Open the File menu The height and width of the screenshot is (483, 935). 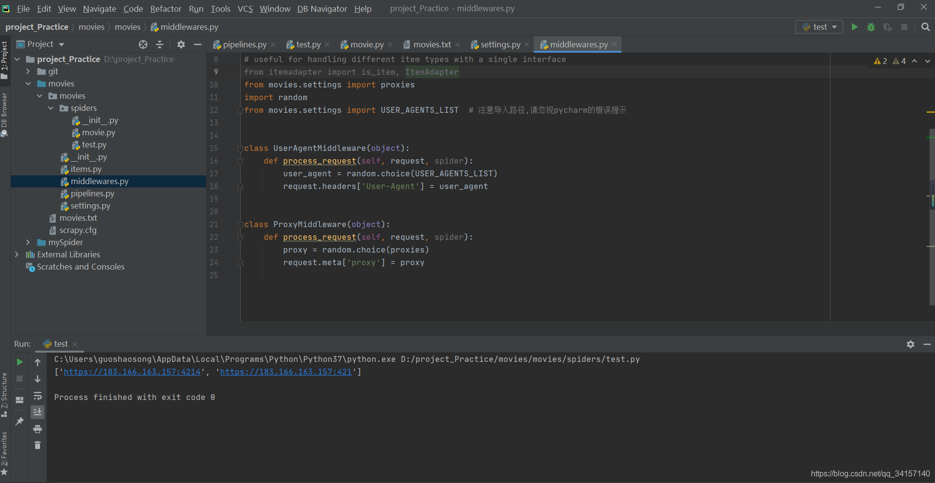coord(23,9)
